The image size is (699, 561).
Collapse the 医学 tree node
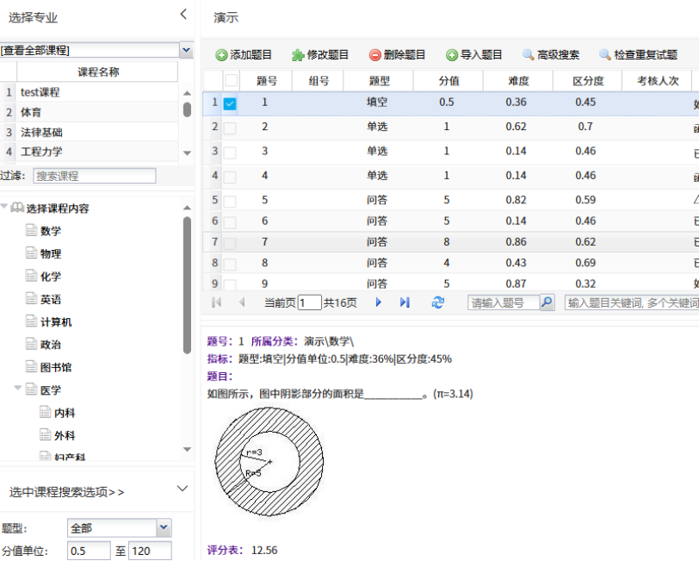pos(18,390)
